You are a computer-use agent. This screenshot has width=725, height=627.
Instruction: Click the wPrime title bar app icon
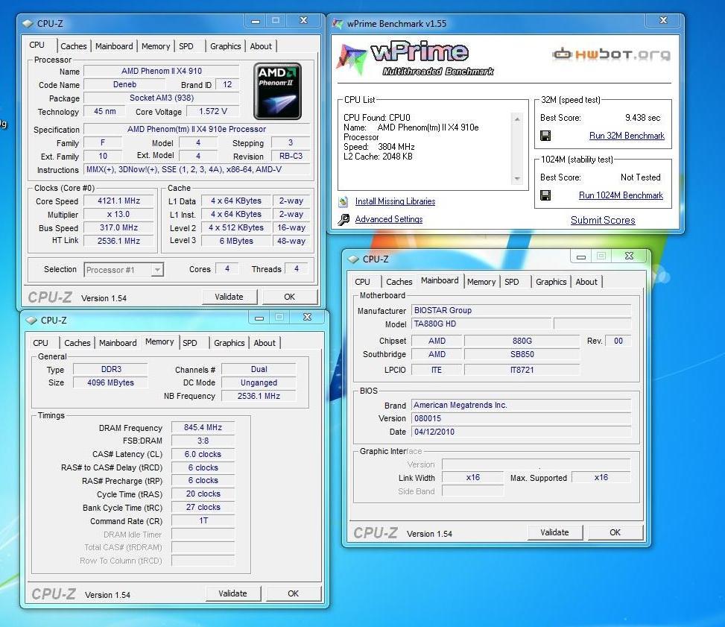pyautogui.click(x=338, y=23)
